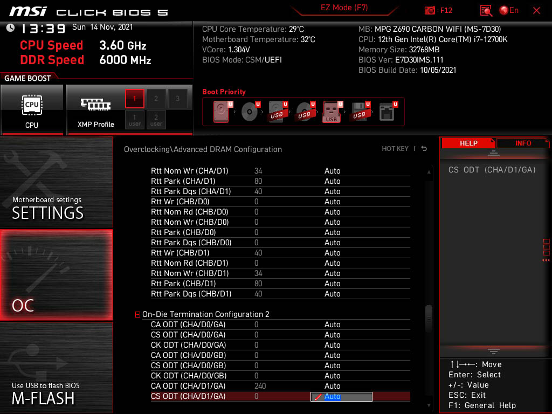Select XMP user profile 1
Viewport: 552px width, 414px height.
(x=135, y=120)
